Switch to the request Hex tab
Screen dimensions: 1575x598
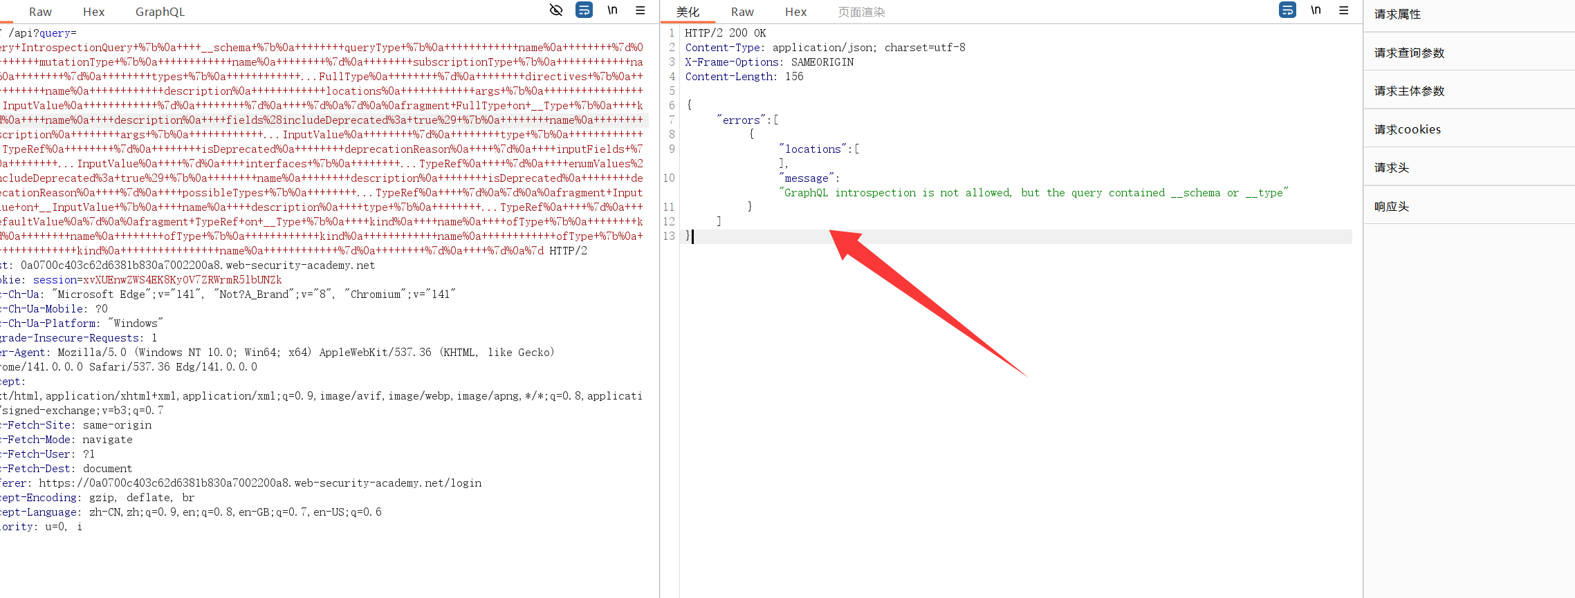93,12
